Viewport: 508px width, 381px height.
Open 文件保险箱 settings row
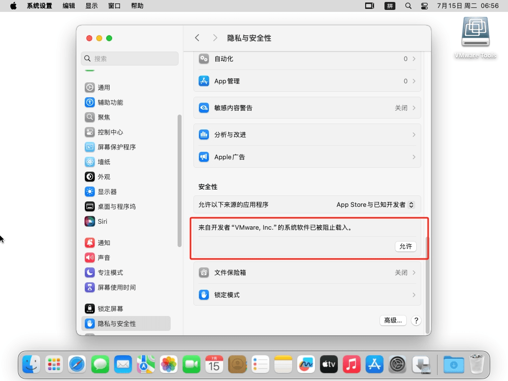pos(307,273)
